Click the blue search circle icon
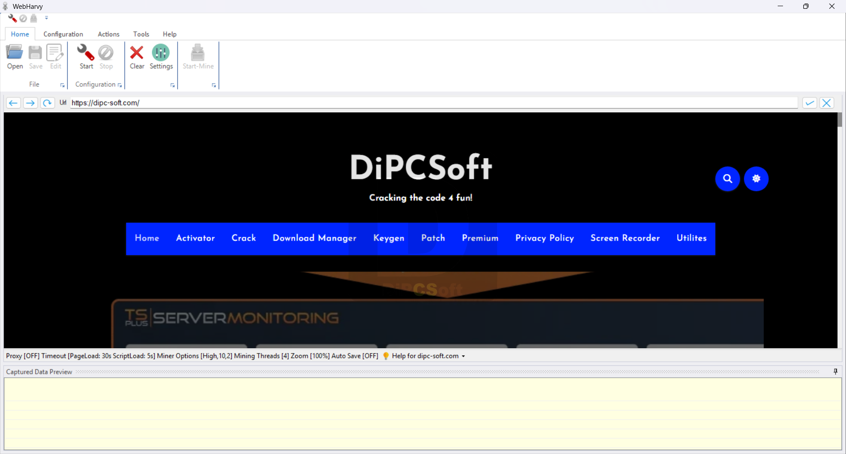The height and width of the screenshot is (454, 846). pos(727,179)
